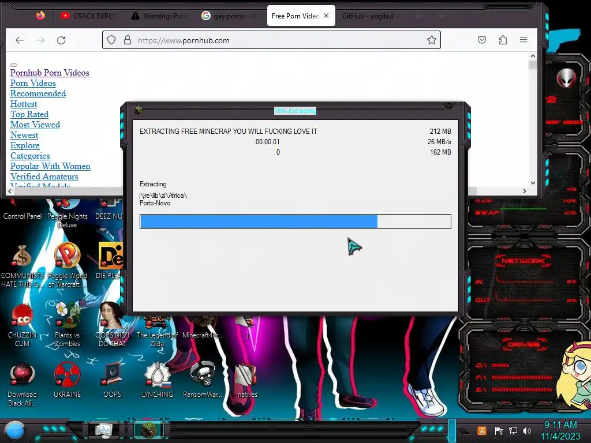
Task: Switch to the Google search tab
Action: coord(229,16)
